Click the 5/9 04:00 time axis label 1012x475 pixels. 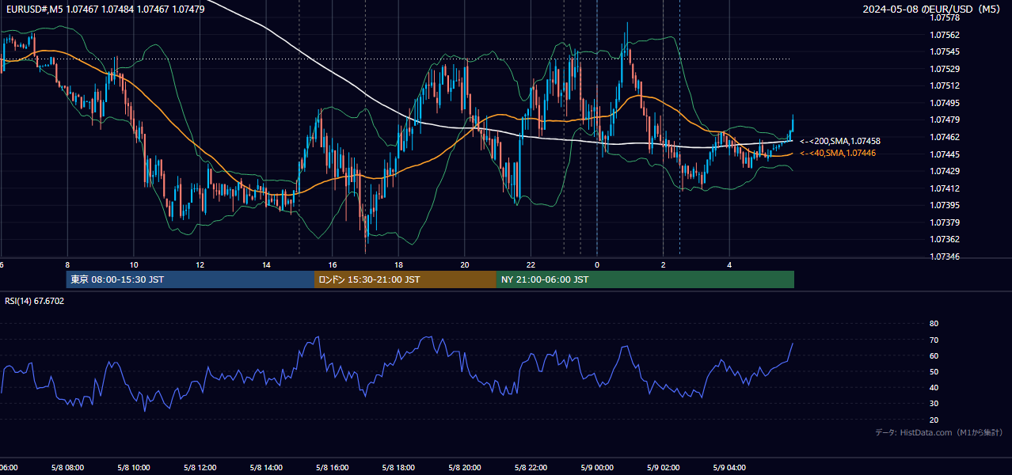click(729, 467)
